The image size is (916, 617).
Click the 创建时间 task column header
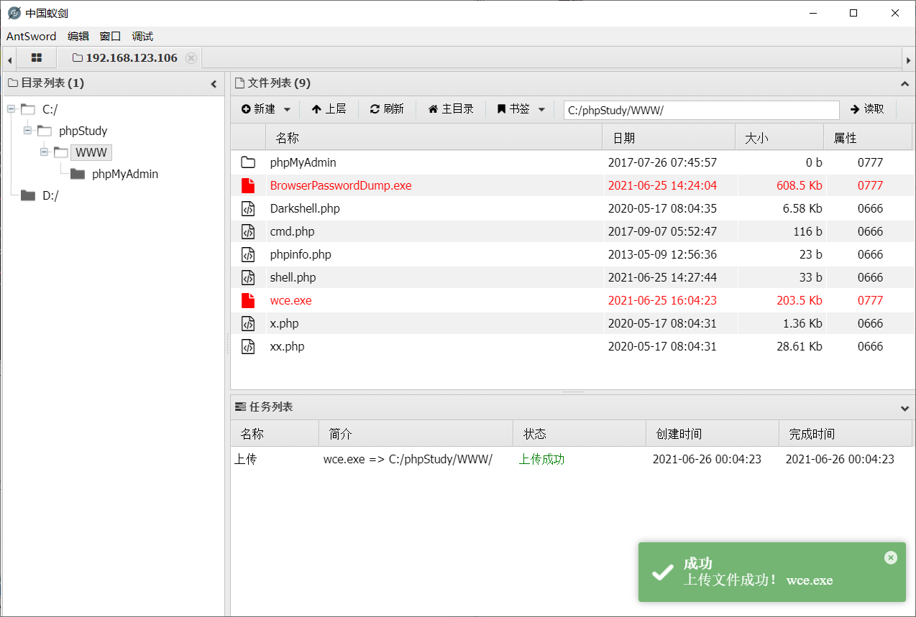713,434
